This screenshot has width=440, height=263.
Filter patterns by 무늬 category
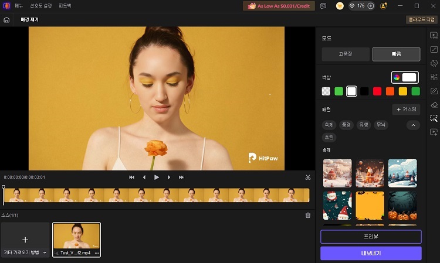coord(381,125)
